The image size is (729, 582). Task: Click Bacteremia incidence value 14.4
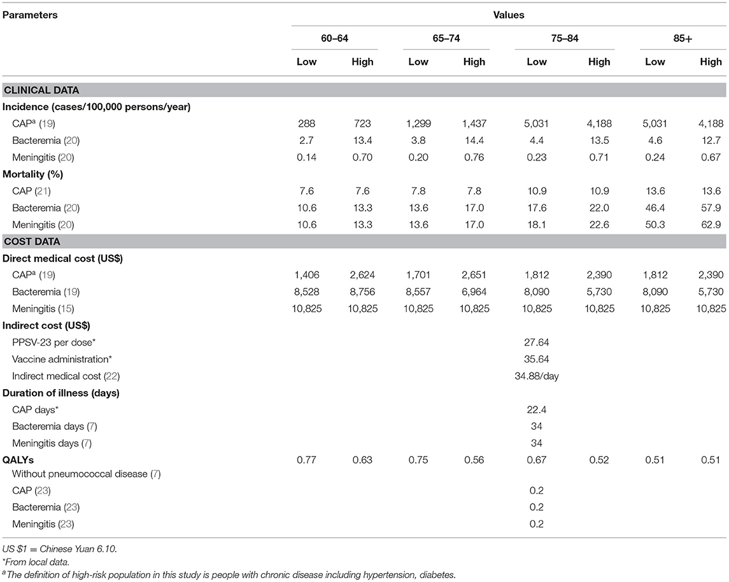474,140
